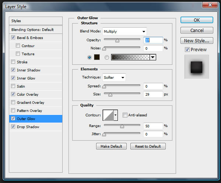Viewport: 221px width, 183px height.
Task: Open the Contour picker dropdown arrow
Action: click(x=116, y=115)
